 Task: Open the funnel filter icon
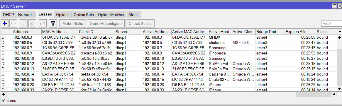(53, 23)
